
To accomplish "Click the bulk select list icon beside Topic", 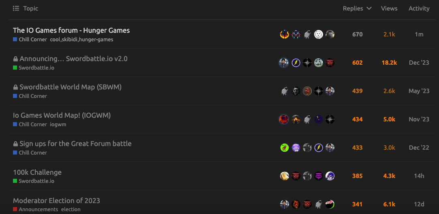I will [x=16, y=8].
